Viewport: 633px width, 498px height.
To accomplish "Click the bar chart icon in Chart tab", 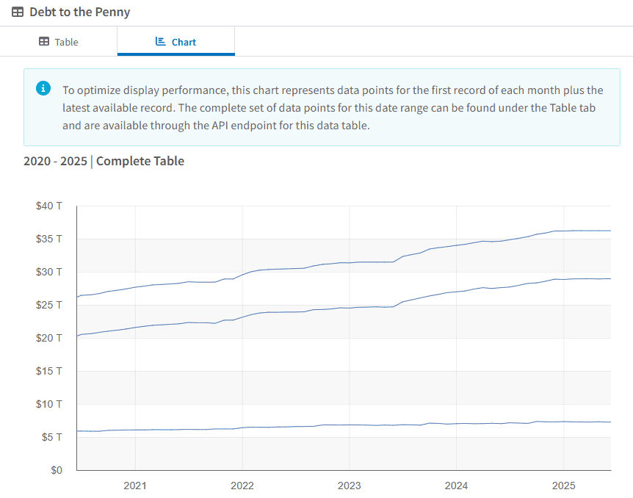I will click(161, 42).
